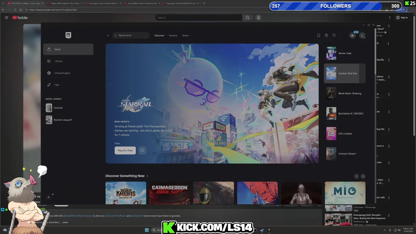This screenshot has width=416, height=234.
Task: Open YouTube settings three-dot menu
Action: (390, 18)
